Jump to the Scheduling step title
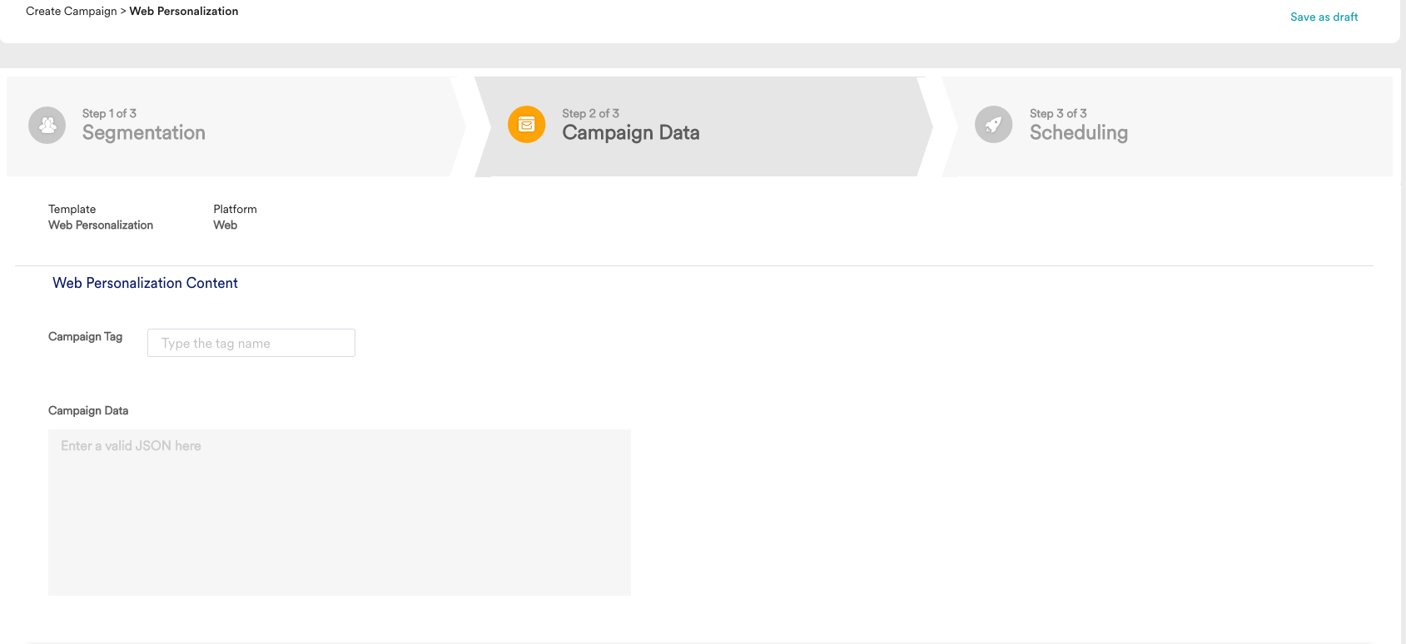The width and height of the screenshot is (1406, 644). click(x=1078, y=133)
